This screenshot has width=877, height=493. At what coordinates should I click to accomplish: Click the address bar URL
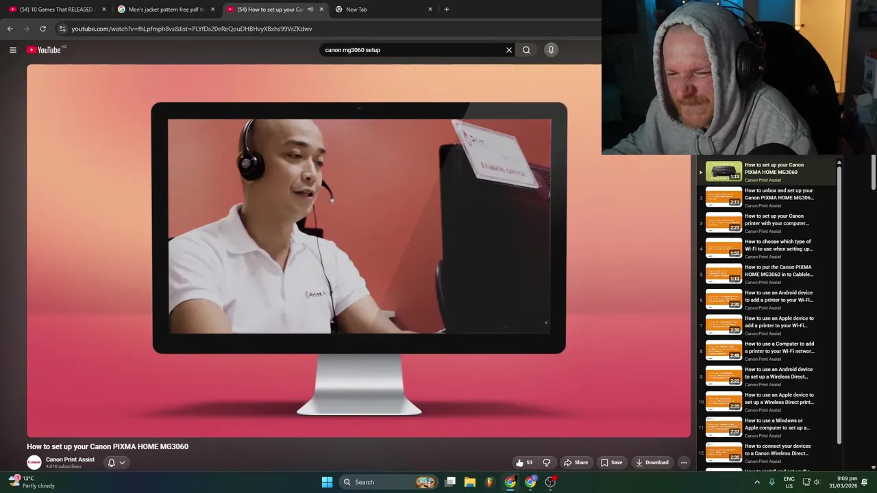192,29
